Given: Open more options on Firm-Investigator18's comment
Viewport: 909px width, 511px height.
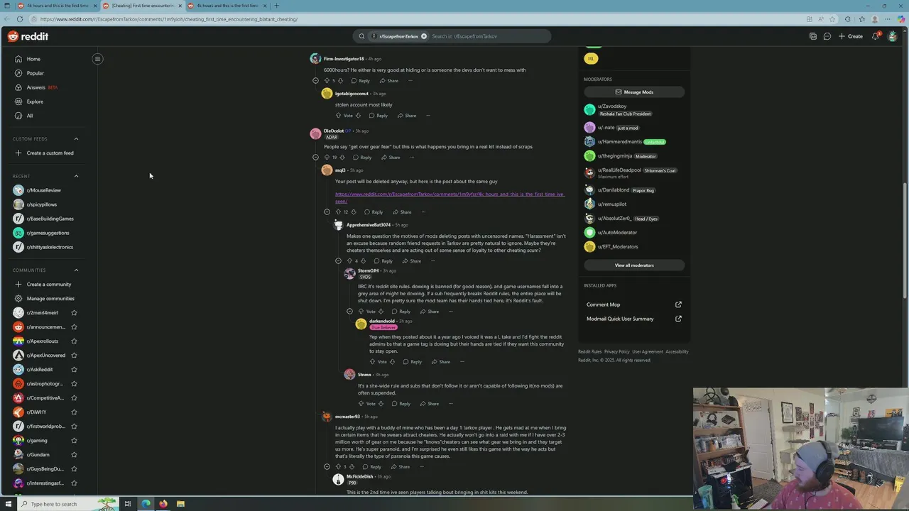Looking at the screenshot, I should [410, 81].
